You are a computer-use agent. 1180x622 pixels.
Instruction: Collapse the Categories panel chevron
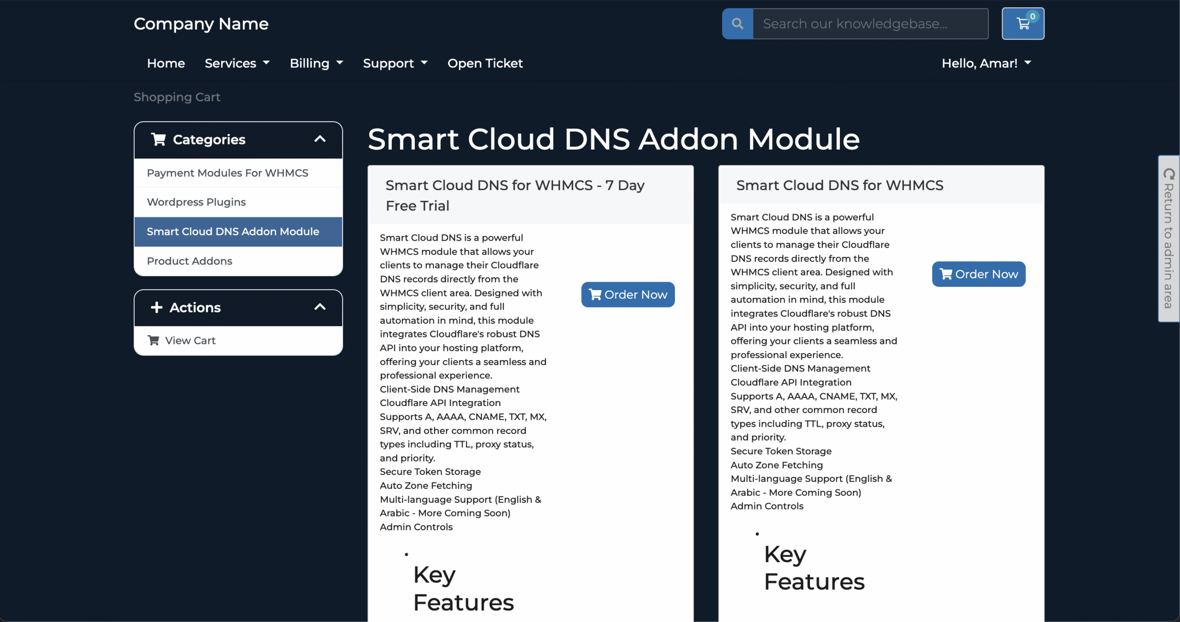pos(320,139)
